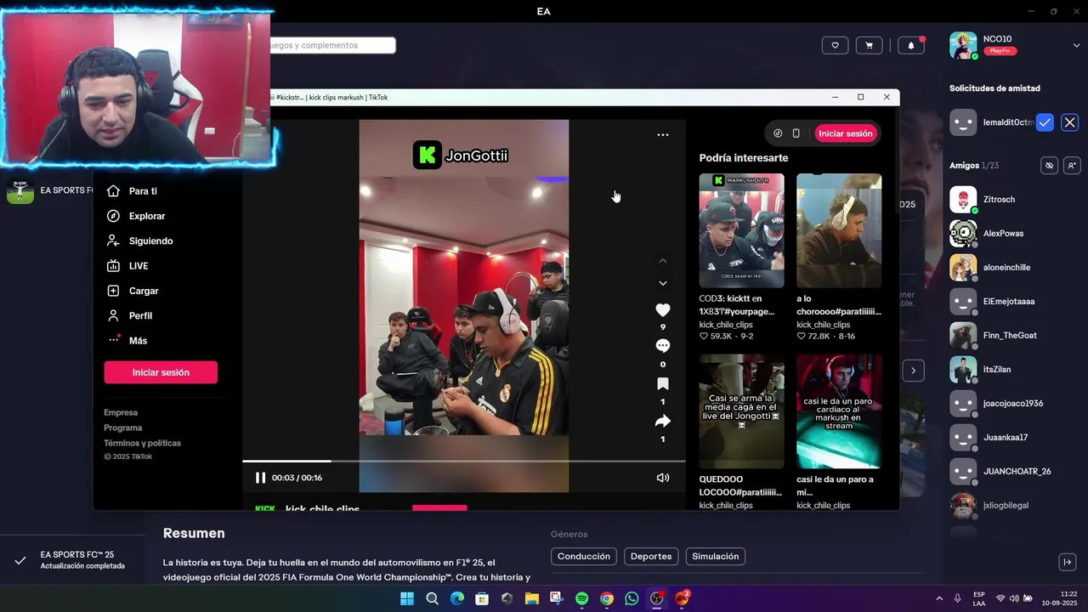The width and height of the screenshot is (1088, 612).
Task: Open LIVE in TikTok sidebar
Action: [139, 266]
